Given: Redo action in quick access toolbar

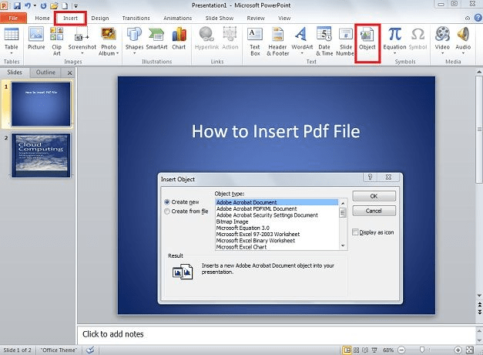Looking at the screenshot, I should pos(43,5).
